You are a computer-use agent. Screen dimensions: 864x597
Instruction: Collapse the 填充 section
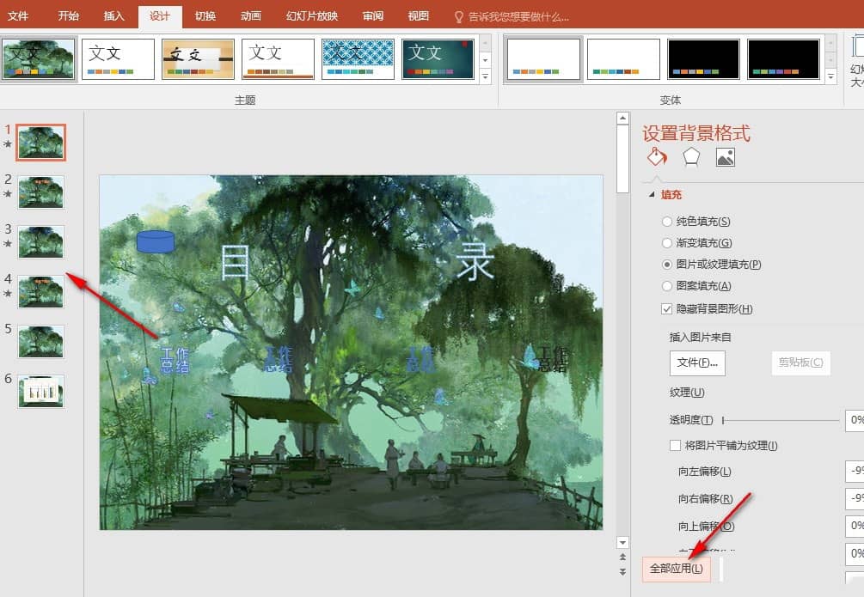[652, 195]
